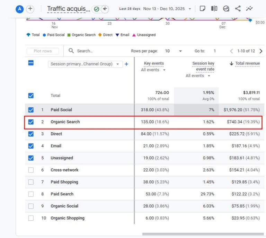Go to next page of table rows
The height and width of the screenshot is (238, 266).
coord(261,51)
